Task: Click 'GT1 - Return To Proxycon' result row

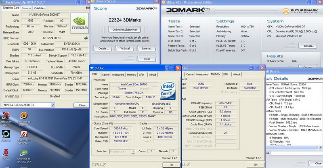Action: (290, 88)
